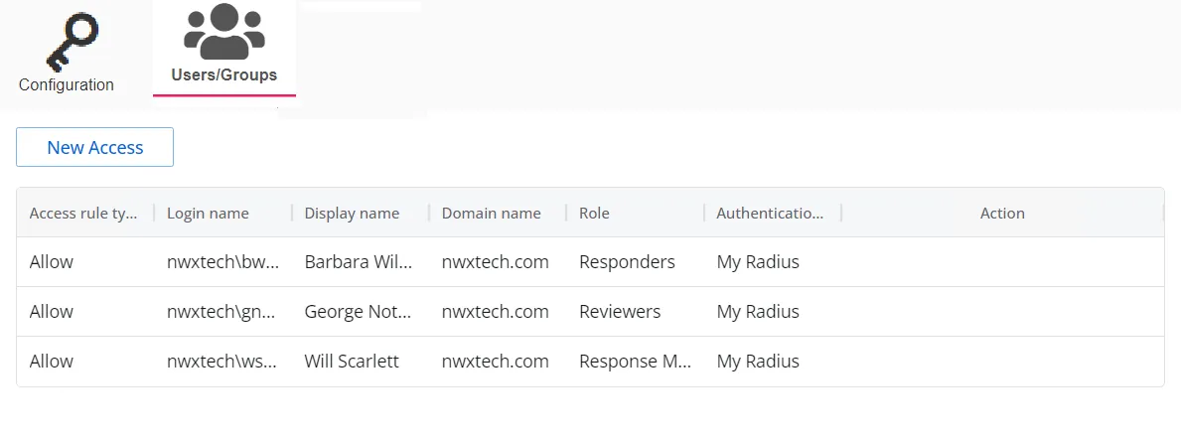Select the Users/Groups people icon
Screen dimensions: 1181x443
pyautogui.click(x=223, y=32)
